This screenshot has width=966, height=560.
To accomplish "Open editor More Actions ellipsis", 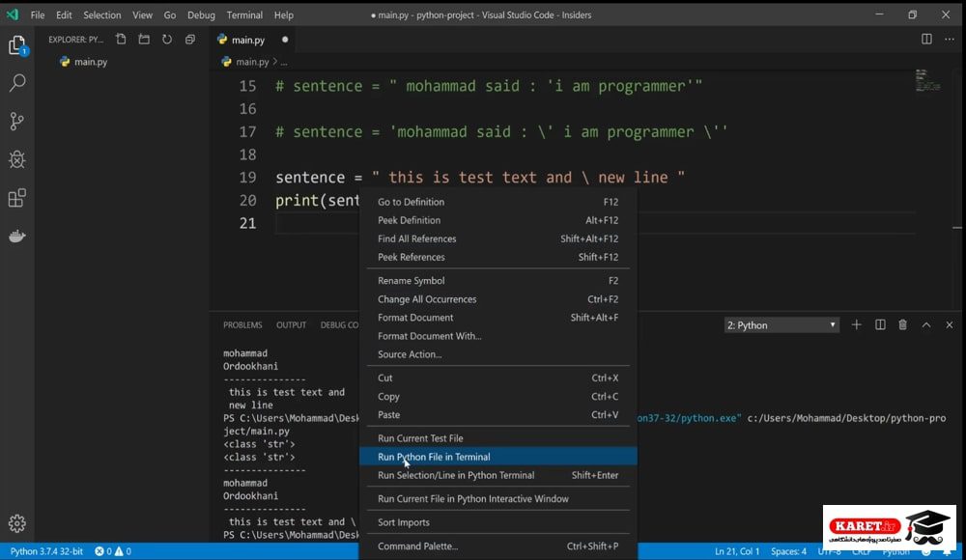I will point(950,40).
